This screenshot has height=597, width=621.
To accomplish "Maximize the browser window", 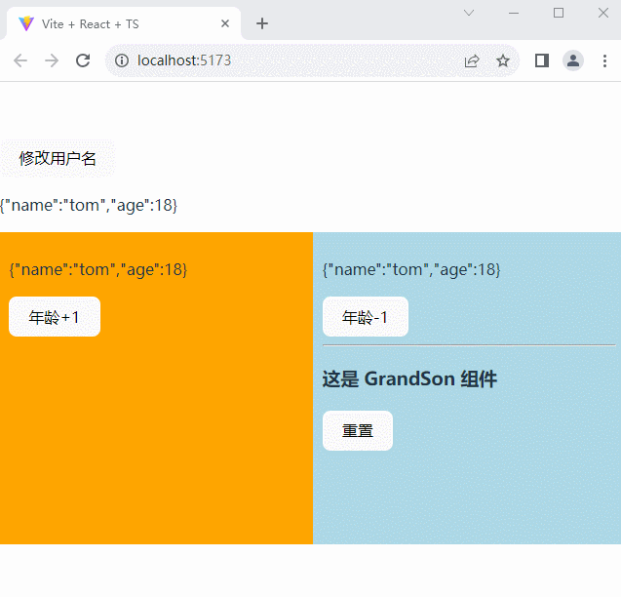I will [559, 13].
